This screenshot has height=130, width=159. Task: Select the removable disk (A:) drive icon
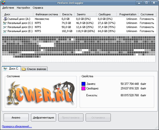(x=5, y=19)
